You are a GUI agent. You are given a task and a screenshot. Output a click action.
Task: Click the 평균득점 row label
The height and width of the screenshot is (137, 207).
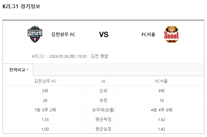103,119
